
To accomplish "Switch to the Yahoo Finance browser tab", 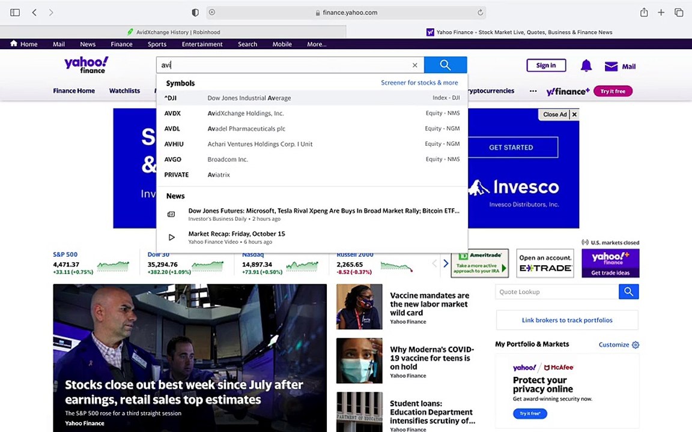I will point(519,32).
